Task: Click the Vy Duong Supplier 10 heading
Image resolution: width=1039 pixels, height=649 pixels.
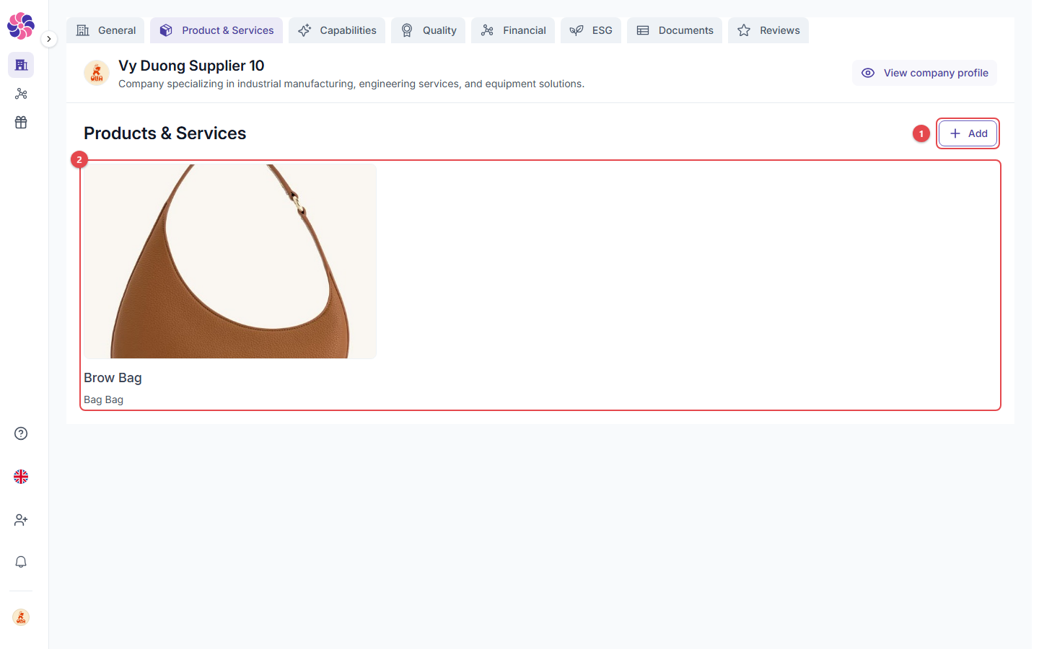Action: (x=191, y=66)
